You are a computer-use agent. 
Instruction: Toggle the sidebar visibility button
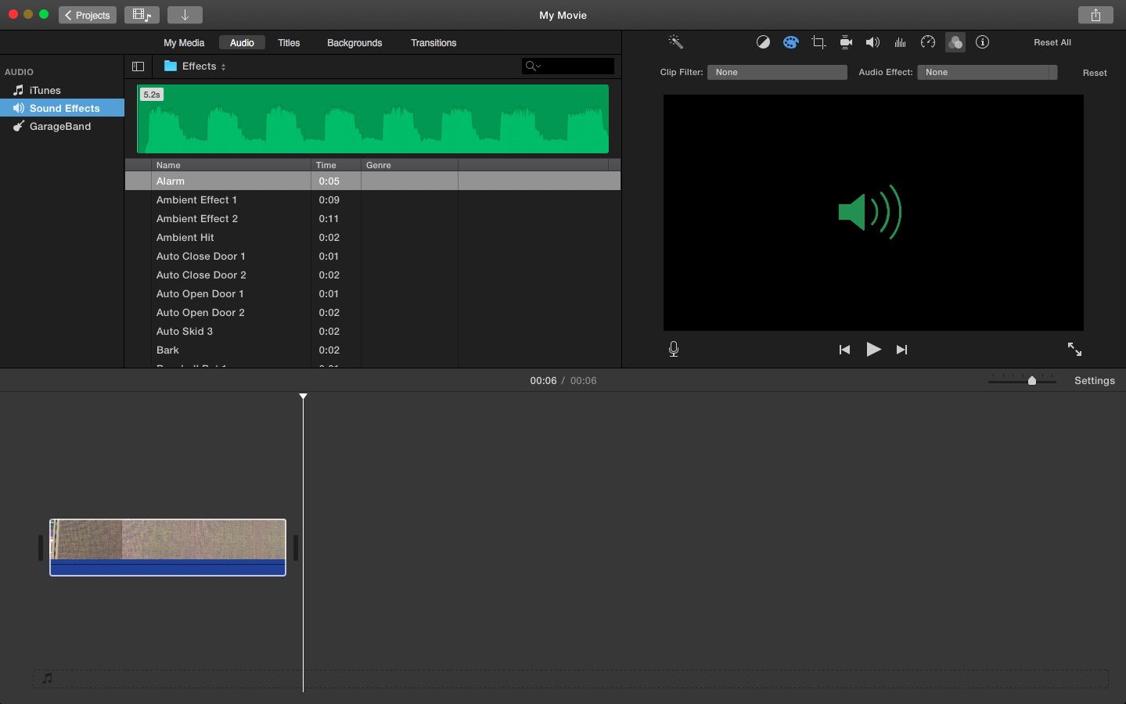click(139, 66)
